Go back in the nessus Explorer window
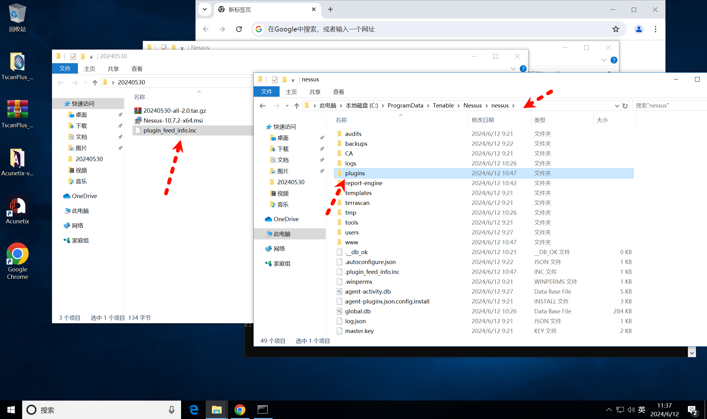This screenshot has height=419, width=707. click(x=262, y=106)
